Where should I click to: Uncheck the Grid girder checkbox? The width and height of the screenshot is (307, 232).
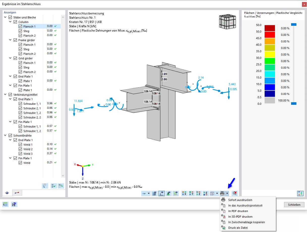click(15, 58)
